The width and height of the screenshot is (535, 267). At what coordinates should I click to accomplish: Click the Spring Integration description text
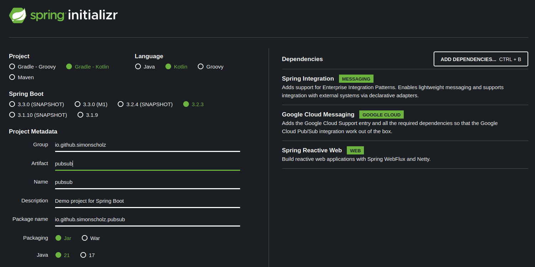pyautogui.click(x=393, y=92)
